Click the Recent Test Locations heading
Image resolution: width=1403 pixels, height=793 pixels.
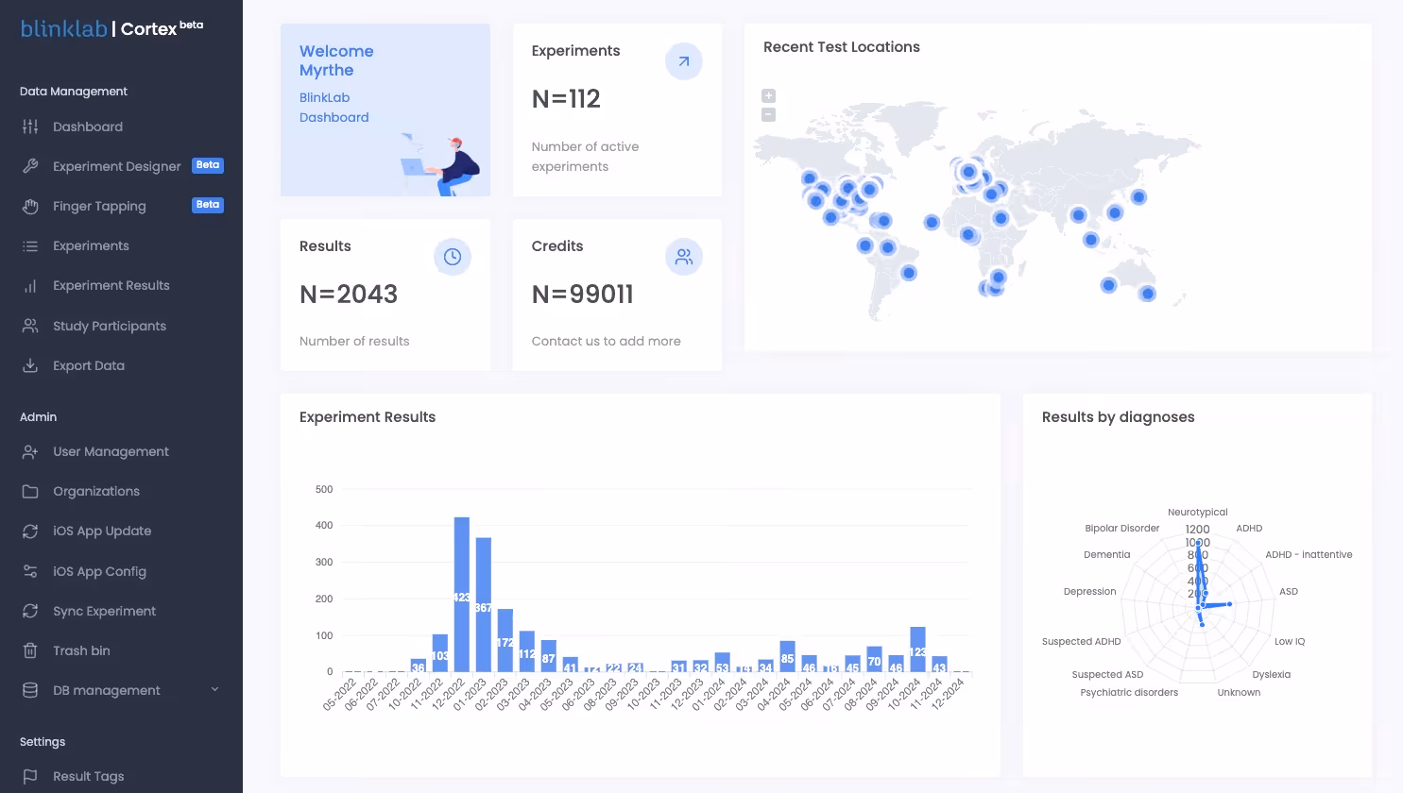point(842,47)
